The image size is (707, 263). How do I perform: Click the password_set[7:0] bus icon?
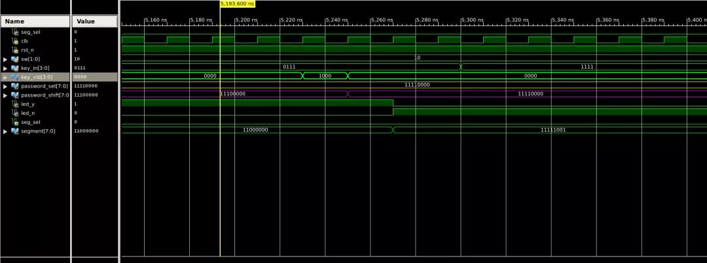click(x=15, y=86)
